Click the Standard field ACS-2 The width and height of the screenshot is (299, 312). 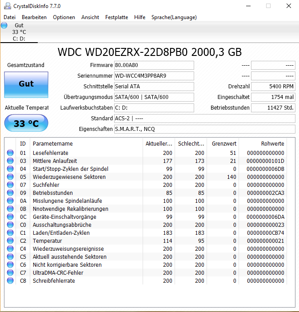[204, 118]
